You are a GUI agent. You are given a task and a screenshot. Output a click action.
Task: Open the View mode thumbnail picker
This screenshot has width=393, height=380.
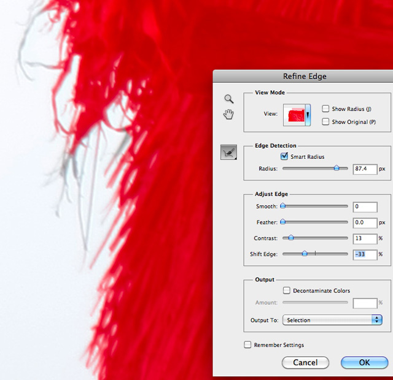pyautogui.click(x=294, y=115)
